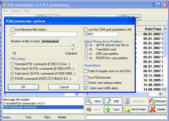
Task: Click left panel horizontal scroll right arrow
Action: click(x=77, y=94)
